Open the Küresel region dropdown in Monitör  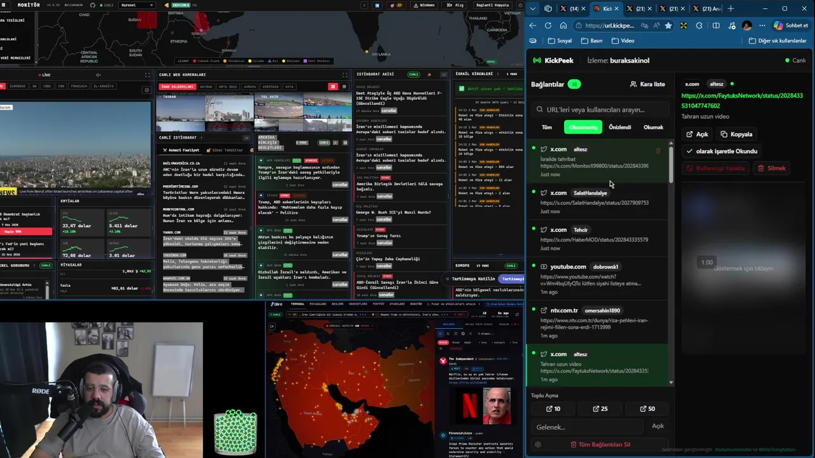click(x=138, y=5)
